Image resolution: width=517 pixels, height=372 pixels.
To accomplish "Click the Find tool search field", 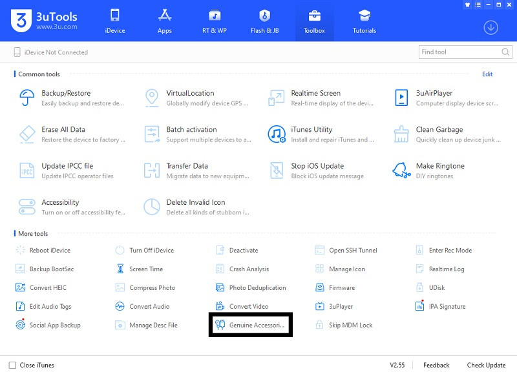I will point(459,52).
